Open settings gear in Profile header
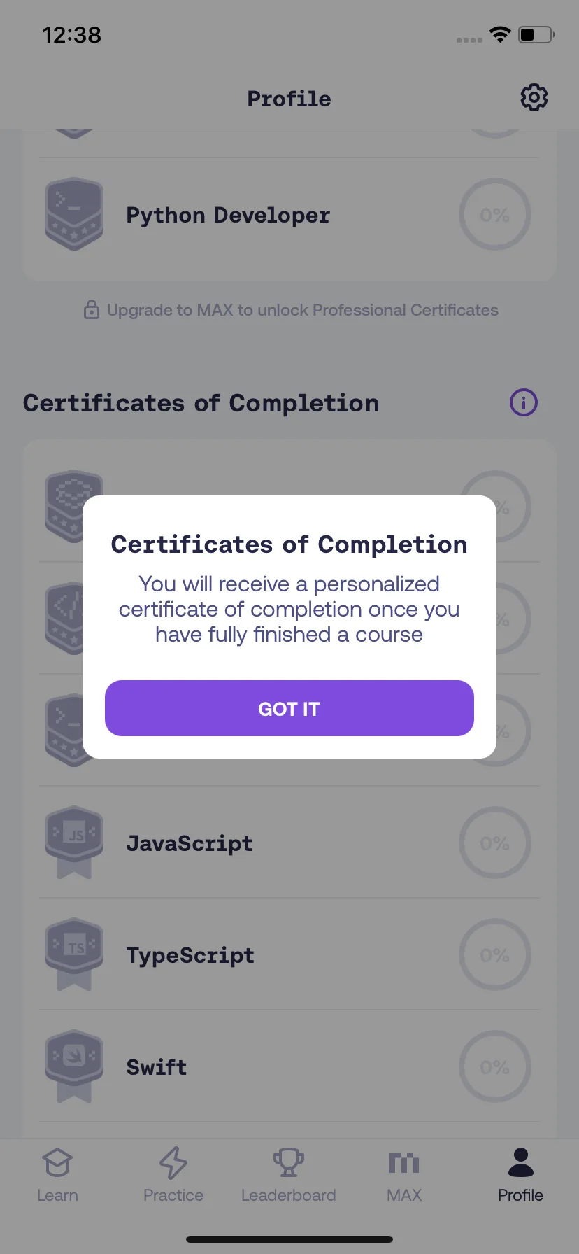Image resolution: width=579 pixels, height=1254 pixels. 534,98
